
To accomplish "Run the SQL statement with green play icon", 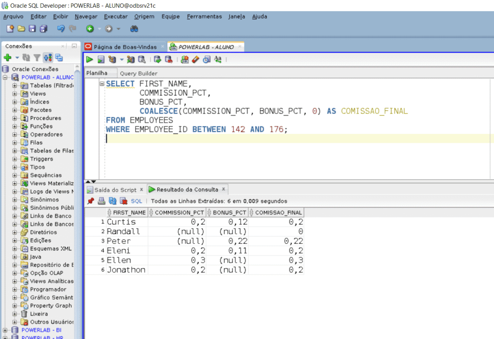I will click(x=90, y=60).
